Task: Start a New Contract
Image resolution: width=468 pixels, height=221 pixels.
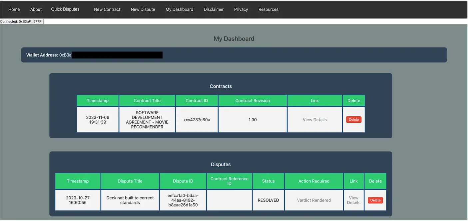Action: 107,9
